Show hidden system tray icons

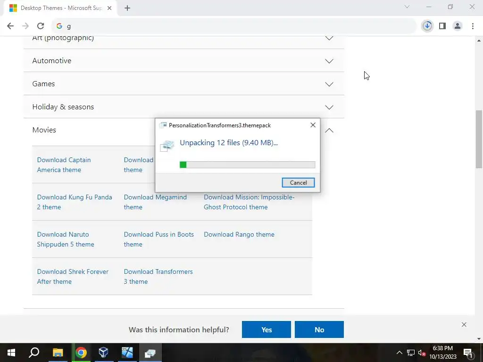pos(399,353)
